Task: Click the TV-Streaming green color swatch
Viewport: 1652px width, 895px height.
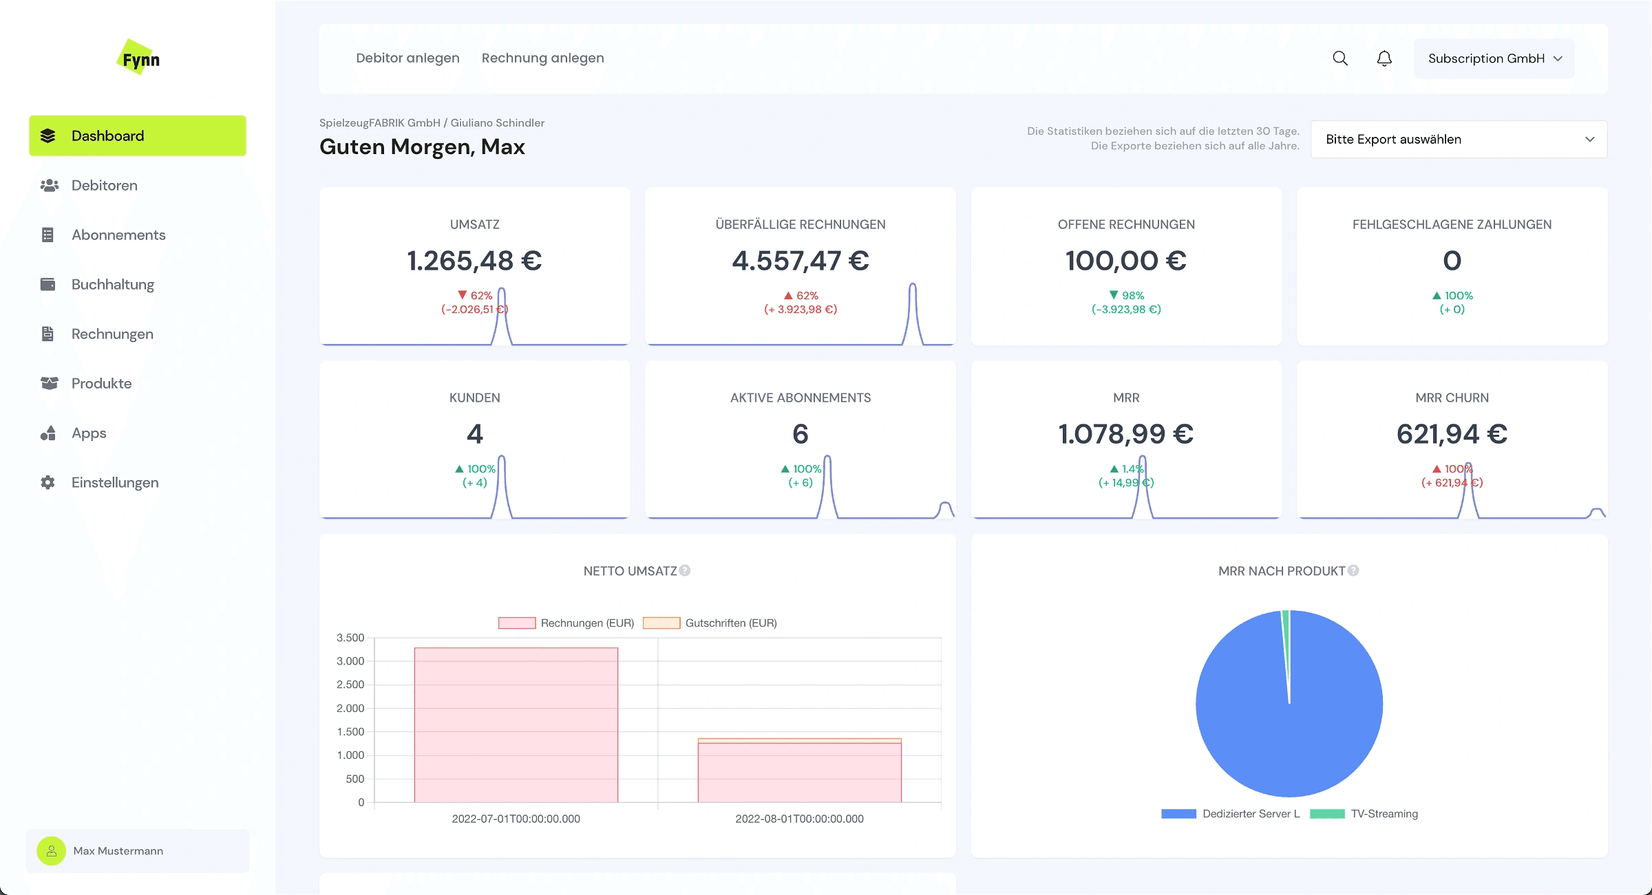Action: click(1326, 814)
